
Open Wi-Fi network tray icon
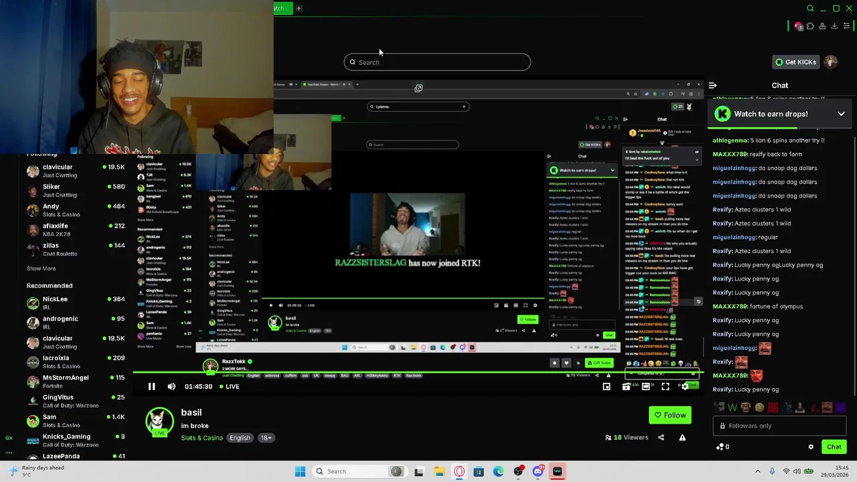(x=786, y=471)
